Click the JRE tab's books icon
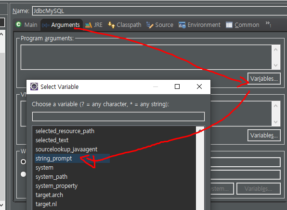The height and width of the screenshot is (210, 287). pos(89,25)
